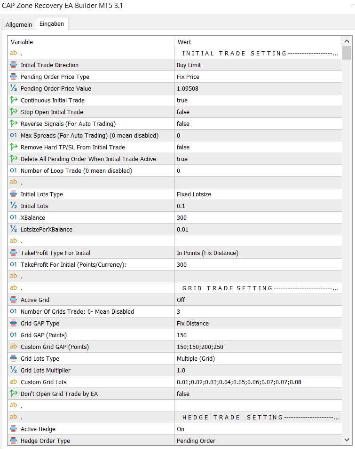Click the ½ icon beside Initial Lots
This screenshot has height=449, width=355.
point(14,206)
